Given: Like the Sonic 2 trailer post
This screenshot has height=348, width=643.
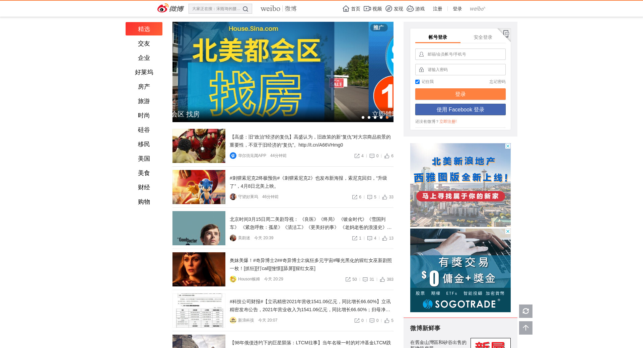Looking at the screenshot, I should point(385,197).
